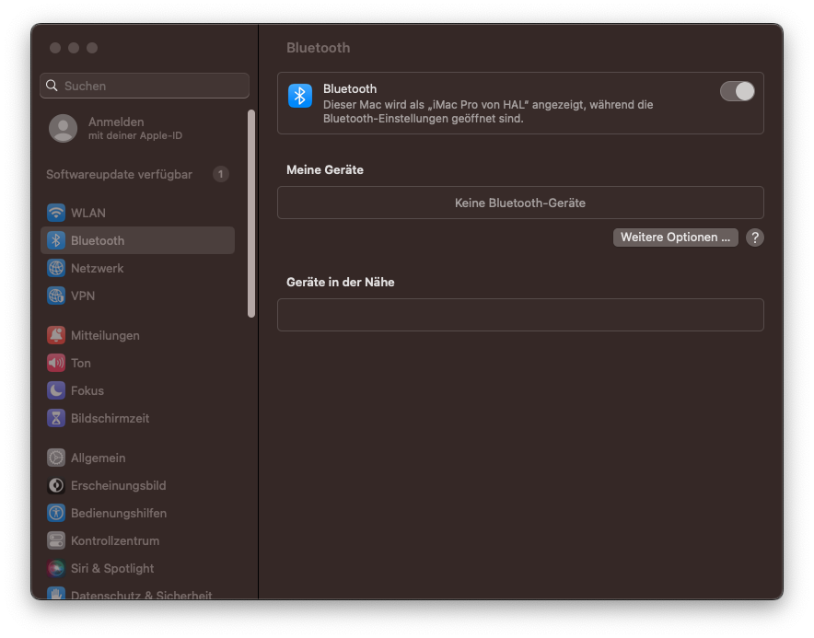Click the Allgemein gear icon
The height and width of the screenshot is (638, 814).
pos(56,458)
